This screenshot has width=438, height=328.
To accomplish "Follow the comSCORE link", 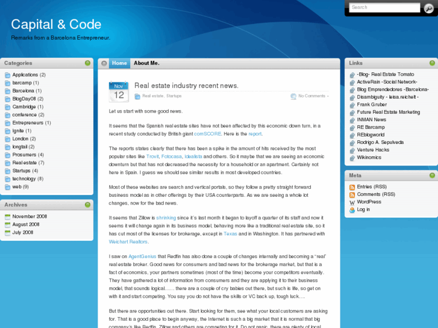I will tap(207, 134).
